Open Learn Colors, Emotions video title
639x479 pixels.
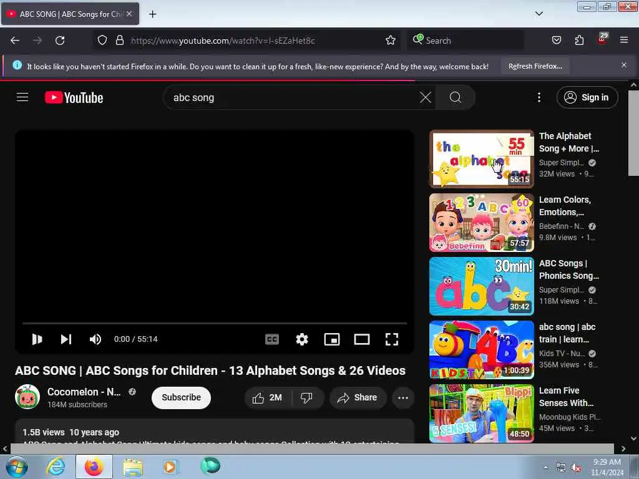pos(565,206)
